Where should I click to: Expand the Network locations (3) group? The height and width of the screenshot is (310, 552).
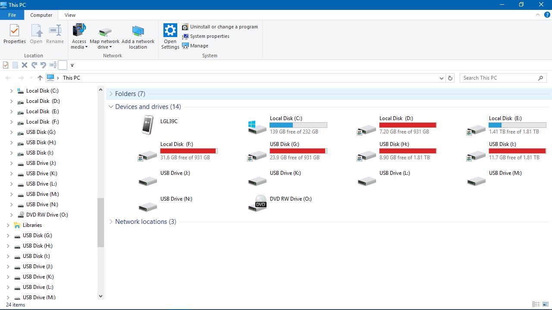pos(111,222)
